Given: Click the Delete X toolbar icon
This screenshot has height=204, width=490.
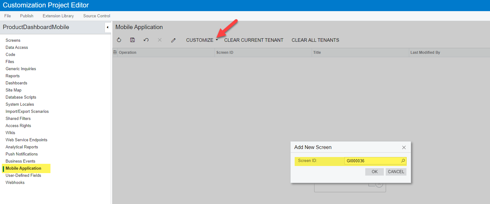Looking at the screenshot, I should click(x=160, y=40).
